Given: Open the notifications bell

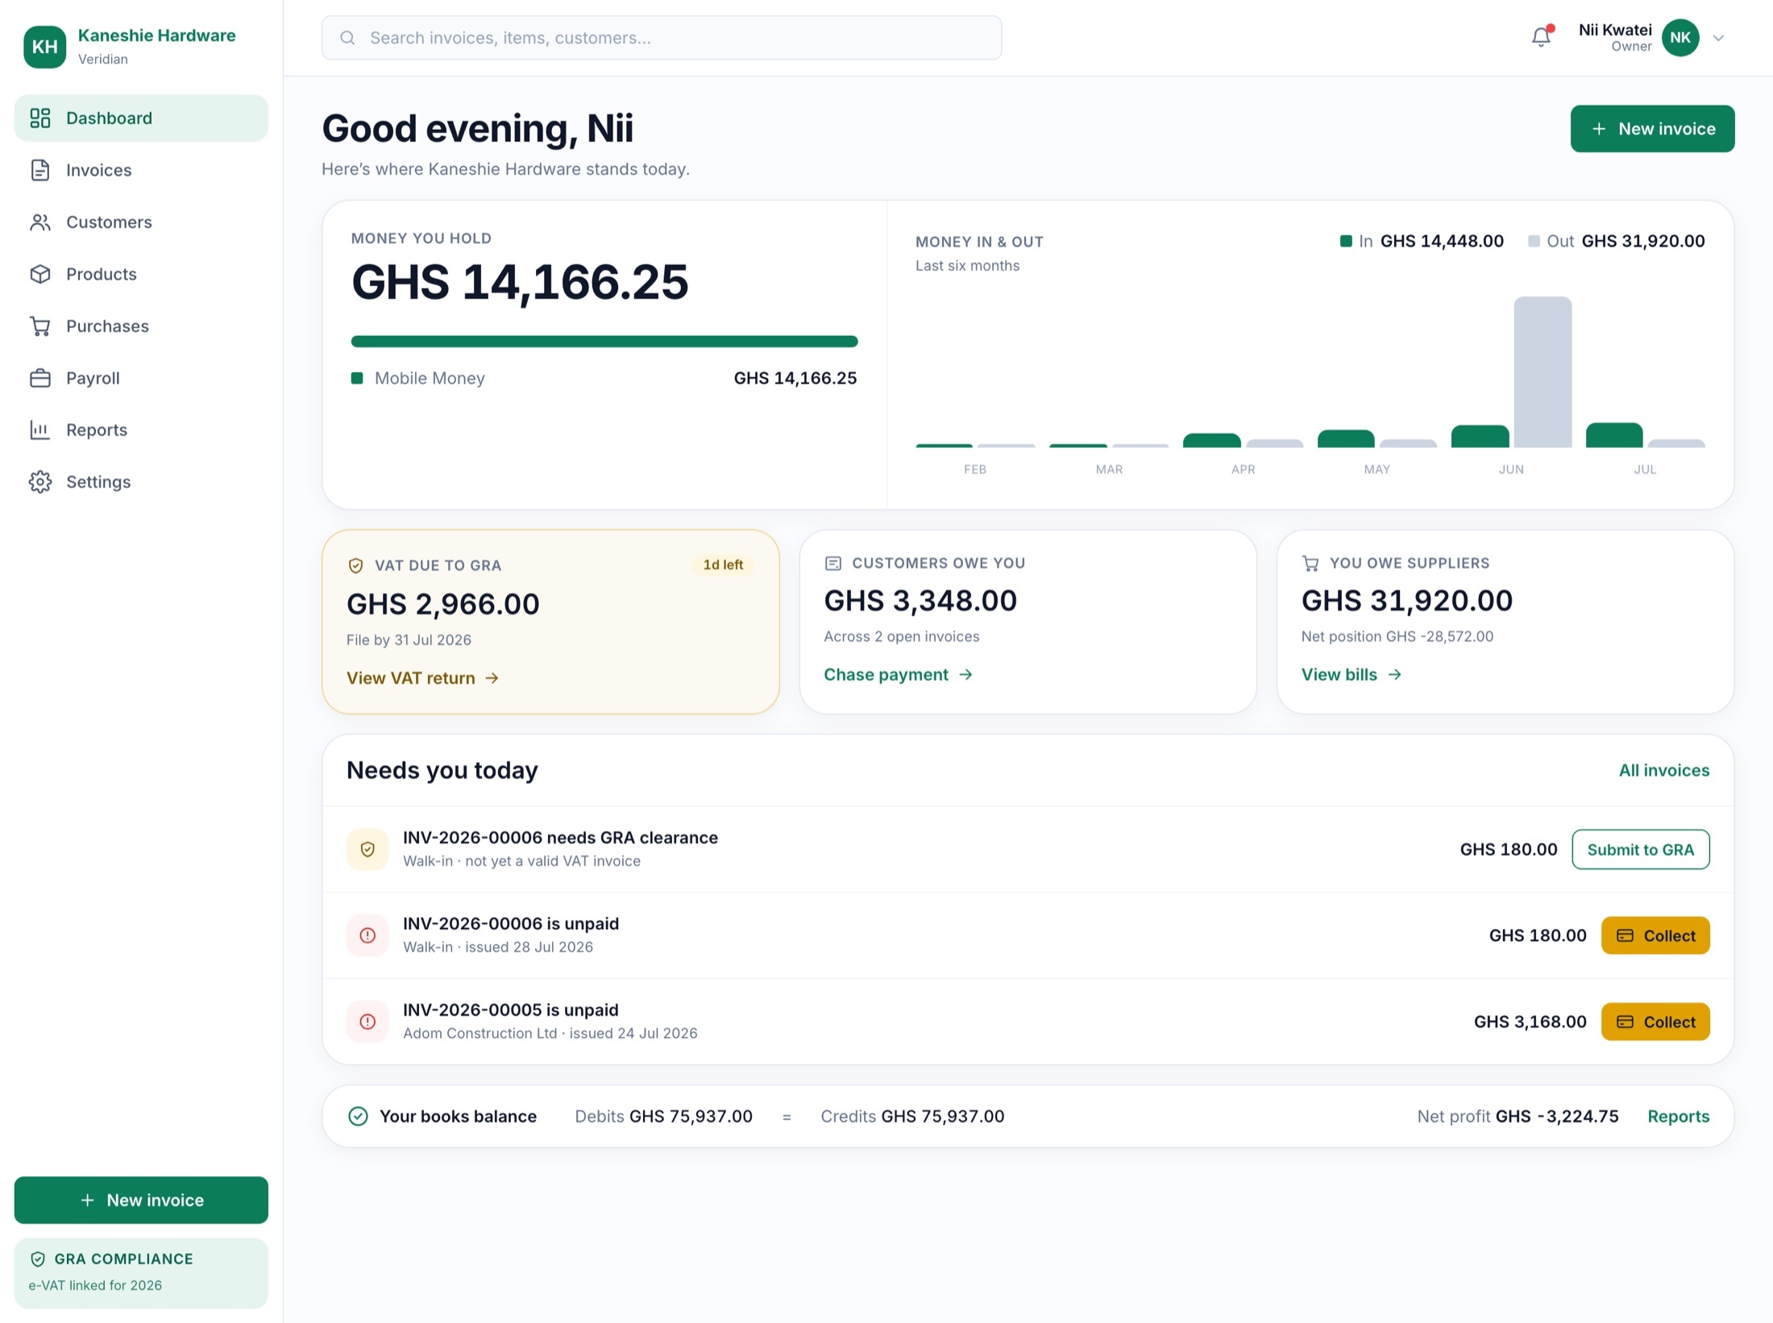Looking at the screenshot, I should [1541, 37].
